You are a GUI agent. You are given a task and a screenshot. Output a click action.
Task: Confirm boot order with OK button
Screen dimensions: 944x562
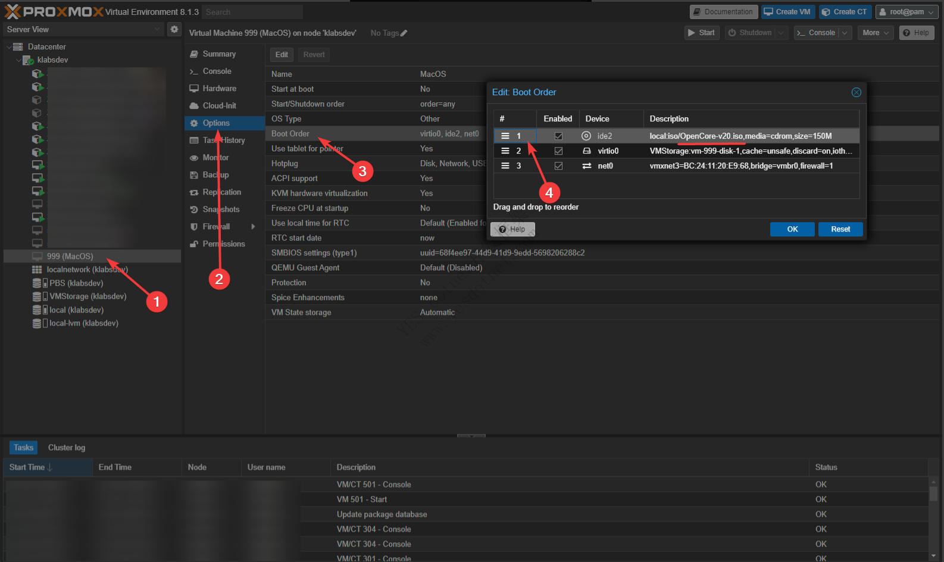point(792,229)
